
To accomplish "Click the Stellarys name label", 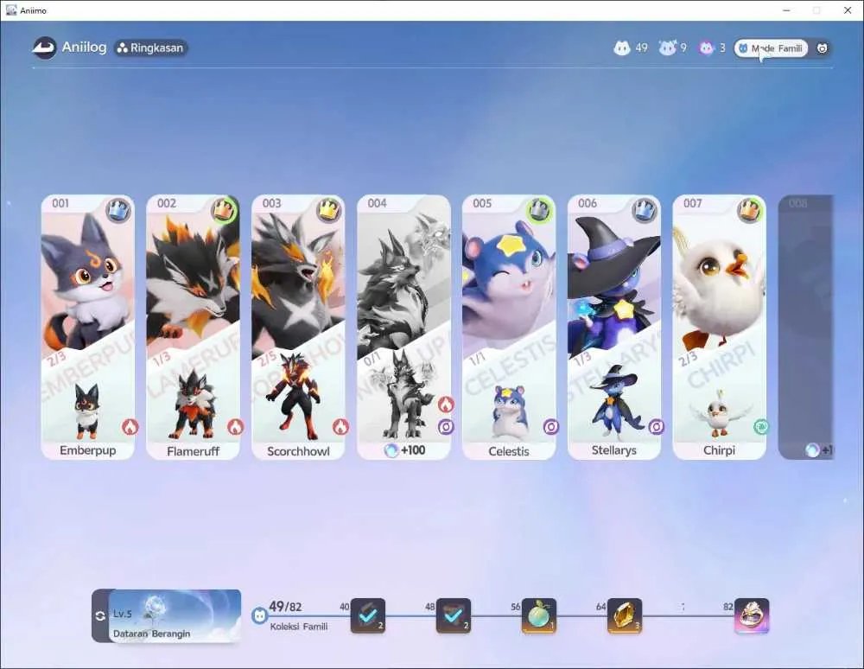I will (x=613, y=450).
